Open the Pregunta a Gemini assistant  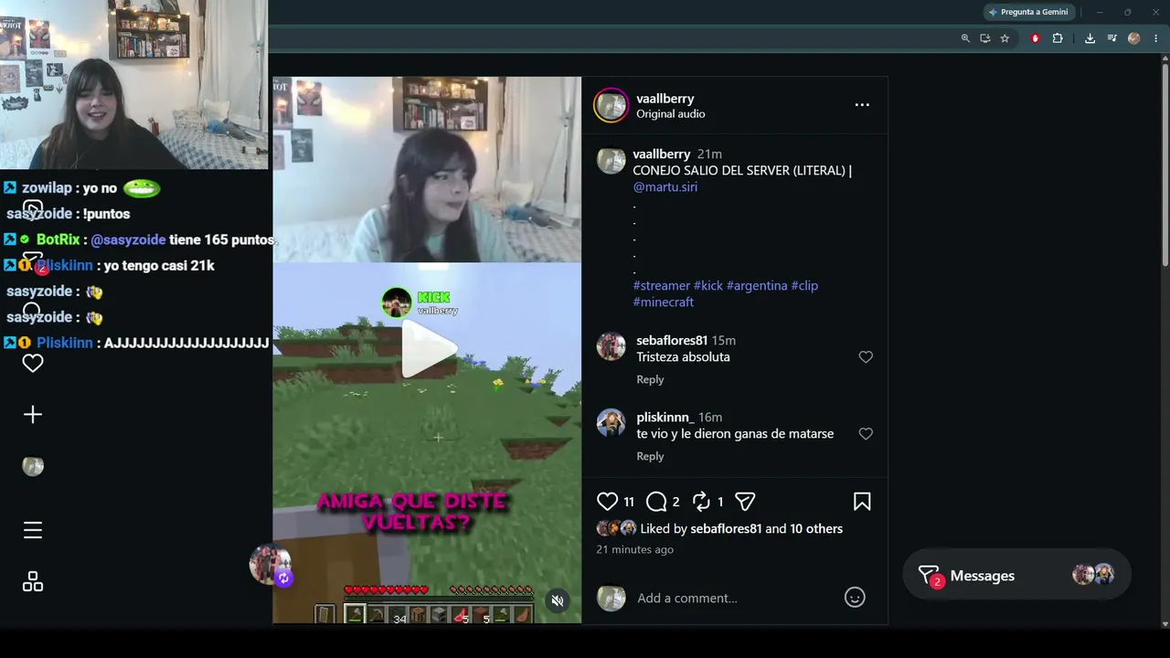pos(1028,12)
